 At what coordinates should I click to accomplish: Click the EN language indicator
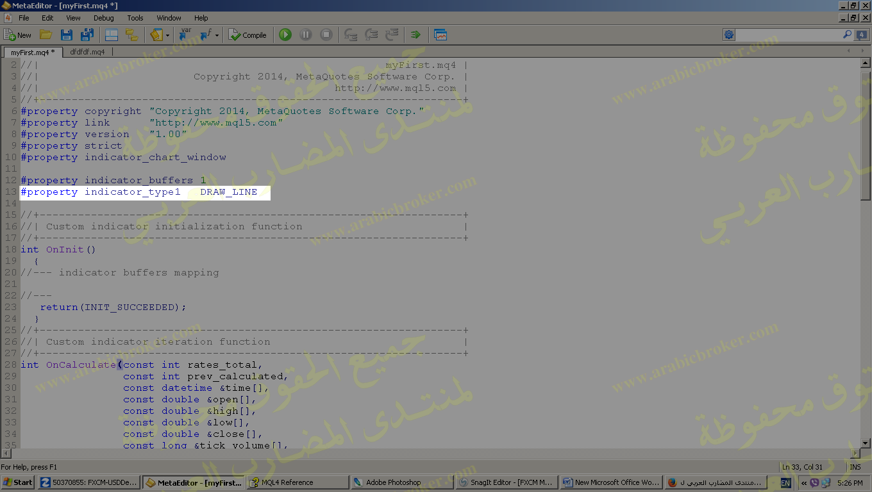pos(785,483)
